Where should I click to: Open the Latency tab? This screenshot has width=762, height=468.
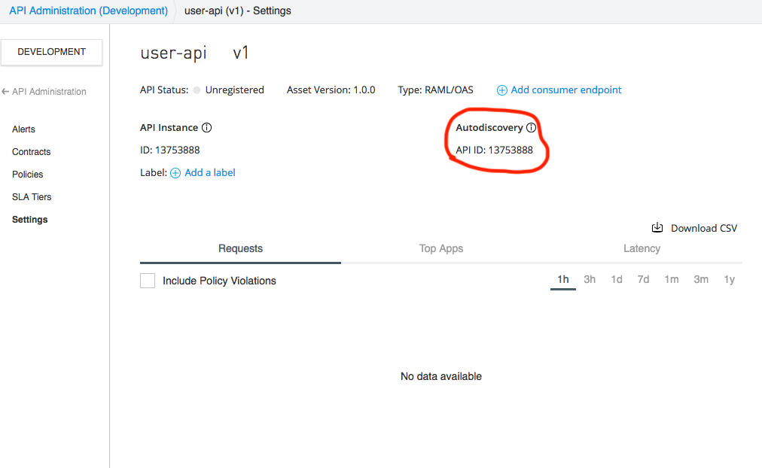(x=642, y=248)
